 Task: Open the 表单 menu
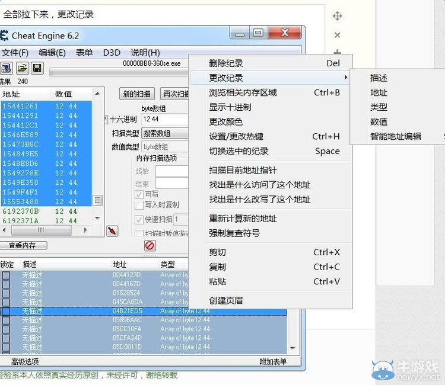coord(84,53)
